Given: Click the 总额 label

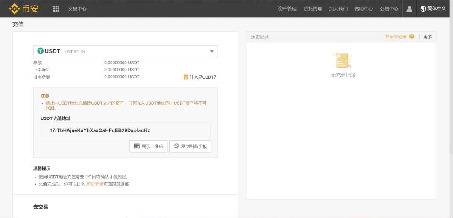Looking at the screenshot, I should pos(38,62).
